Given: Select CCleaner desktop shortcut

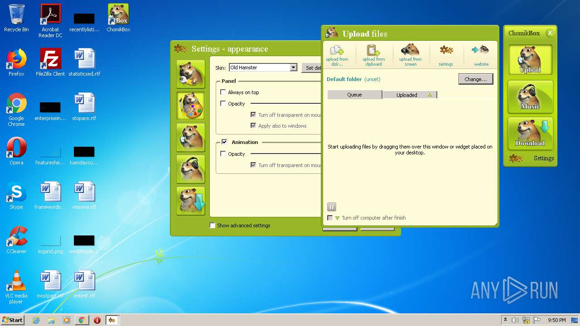Looking at the screenshot, I should 16,240.
